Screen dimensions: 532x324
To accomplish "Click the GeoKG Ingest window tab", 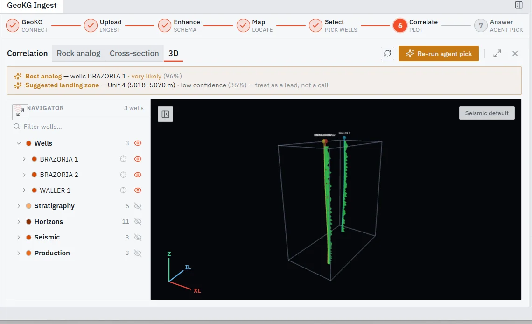I will pyautogui.click(x=32, y=6).
